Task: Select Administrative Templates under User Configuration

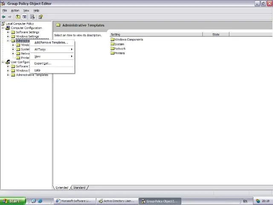Action: (x=32, y=75)
